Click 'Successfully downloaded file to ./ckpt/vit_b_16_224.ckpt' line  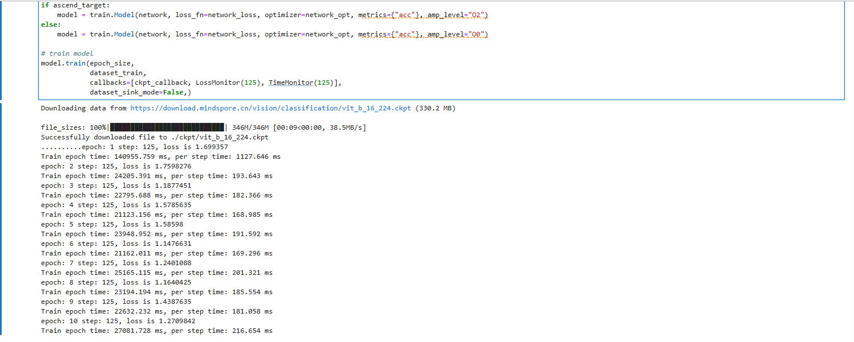(x=155, y=137)
